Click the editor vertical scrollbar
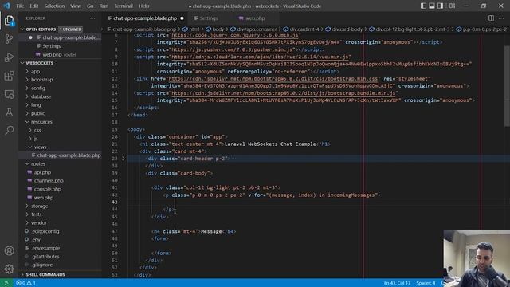Screen dimensions: 510x287 (507, 86)
